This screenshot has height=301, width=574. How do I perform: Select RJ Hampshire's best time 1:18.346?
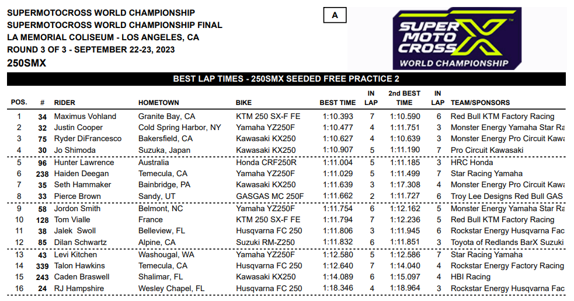click(x=338, y=288)
